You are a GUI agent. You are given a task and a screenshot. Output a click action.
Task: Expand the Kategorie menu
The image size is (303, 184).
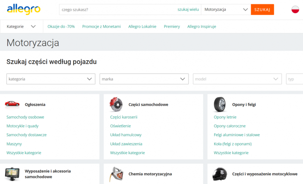[x=21, y=26]
